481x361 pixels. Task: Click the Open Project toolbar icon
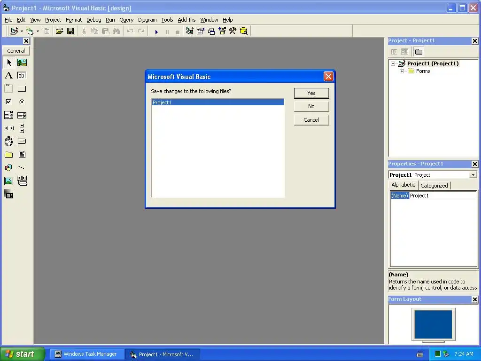pos(60,31)
